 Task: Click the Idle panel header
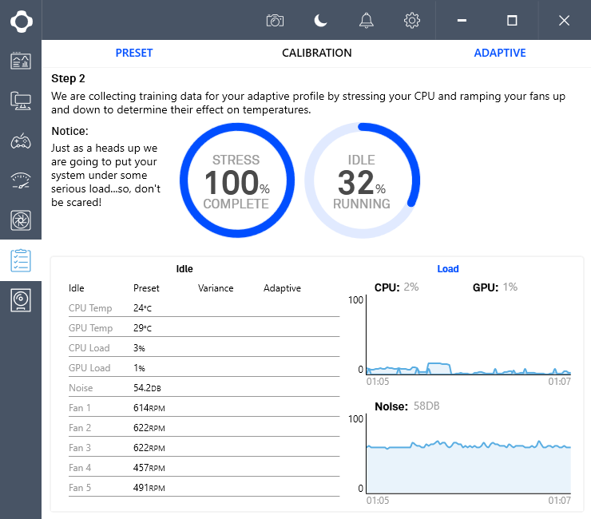tap(184, 269)
